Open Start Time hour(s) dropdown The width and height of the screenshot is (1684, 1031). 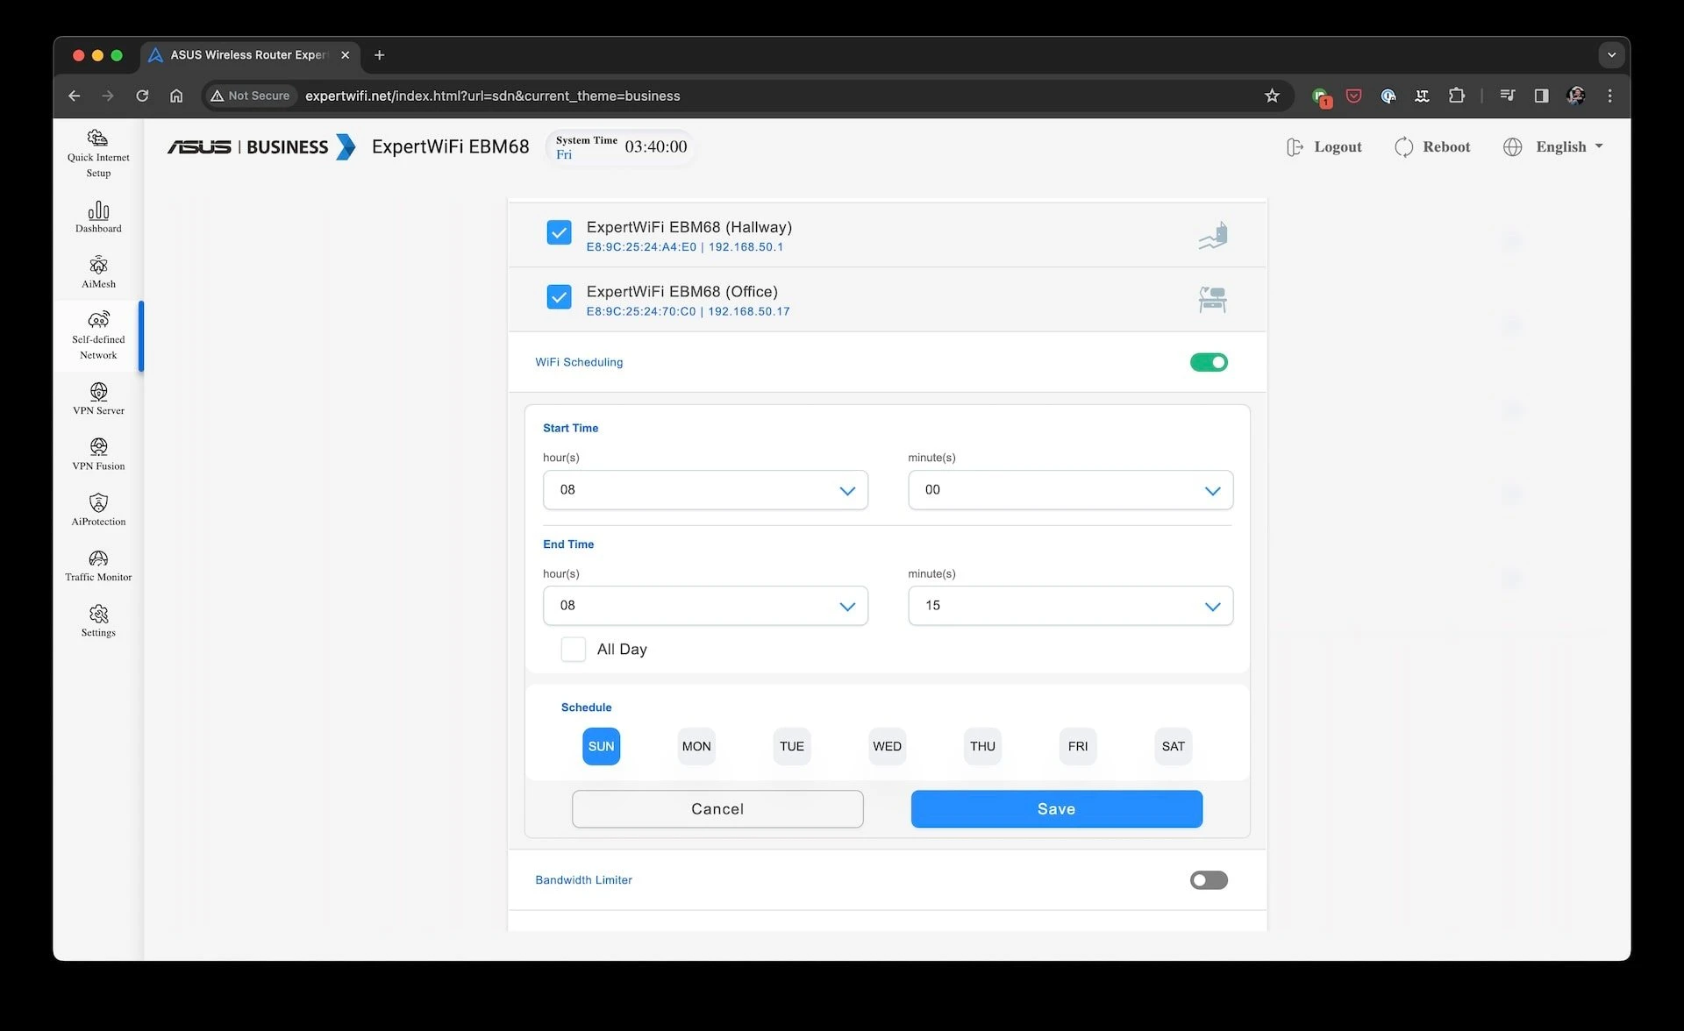click(x=705, y=490)
